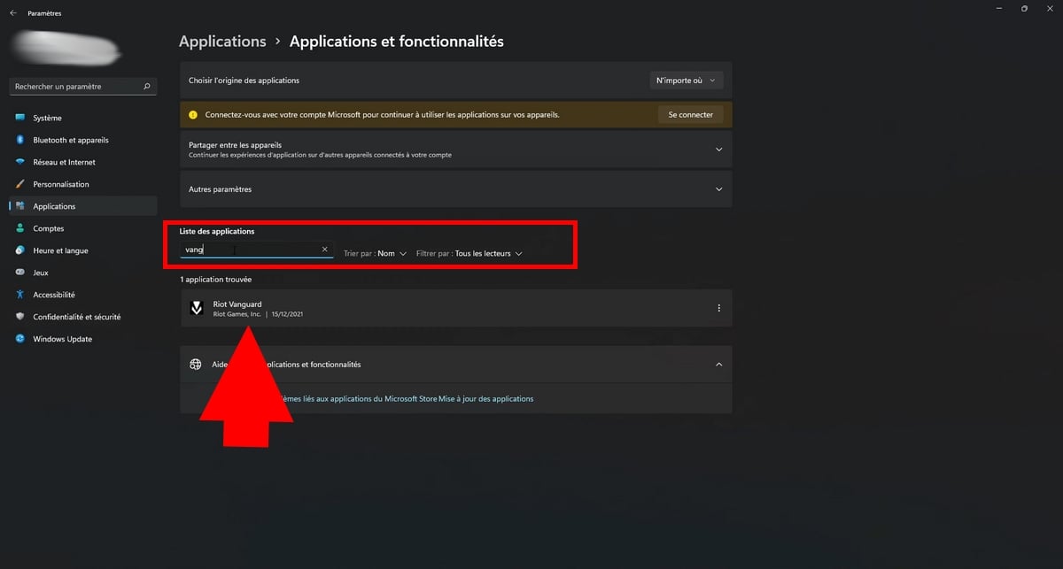Click the Riot Vanguard app icon

(x=198, y=308)
